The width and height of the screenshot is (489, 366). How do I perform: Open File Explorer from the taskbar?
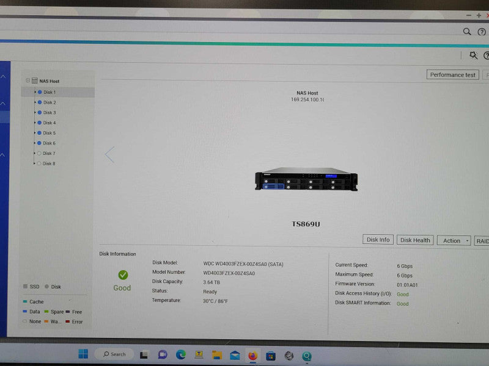point(217,355)
